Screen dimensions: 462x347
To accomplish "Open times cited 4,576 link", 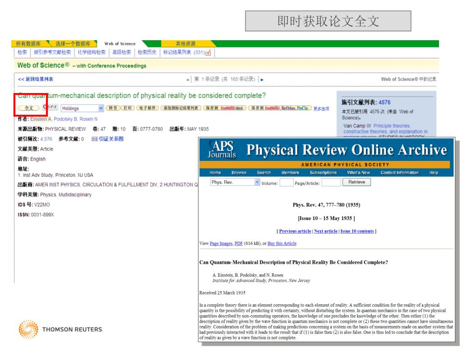I will [x=46, y=139].
